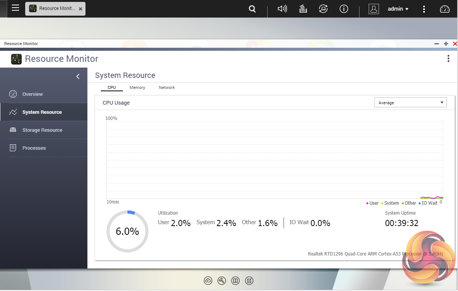Click the IO Wait legend entry
The image size is (458, 291).
coord(428,203)
